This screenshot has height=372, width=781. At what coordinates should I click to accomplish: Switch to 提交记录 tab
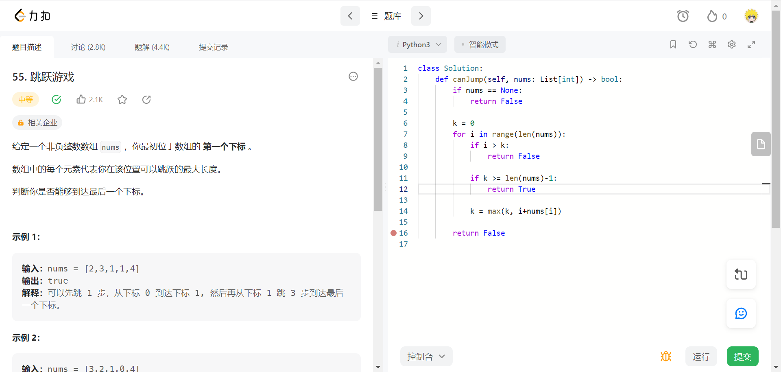tap(214, 47)
